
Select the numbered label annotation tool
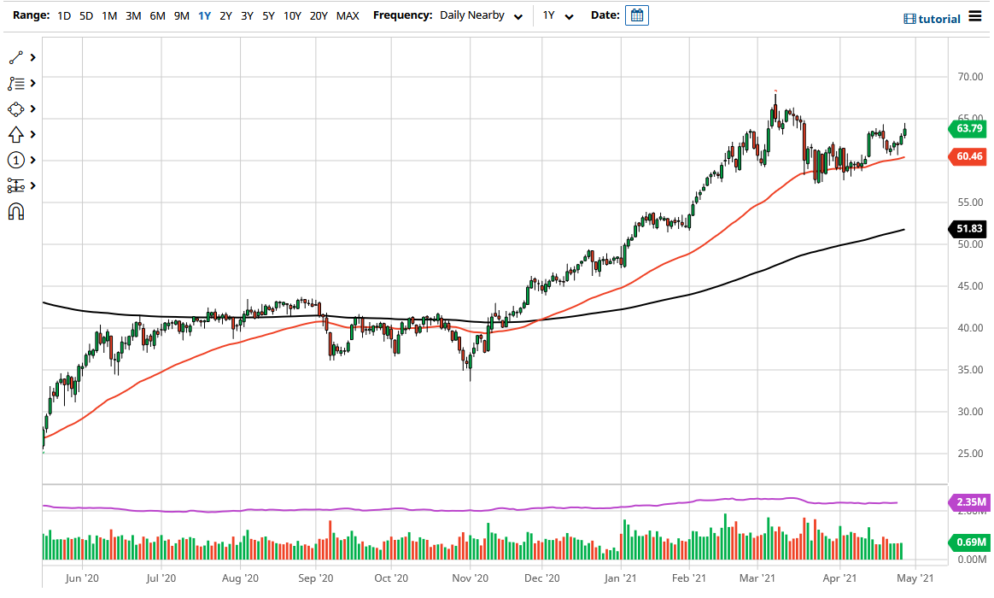(17, 160)
